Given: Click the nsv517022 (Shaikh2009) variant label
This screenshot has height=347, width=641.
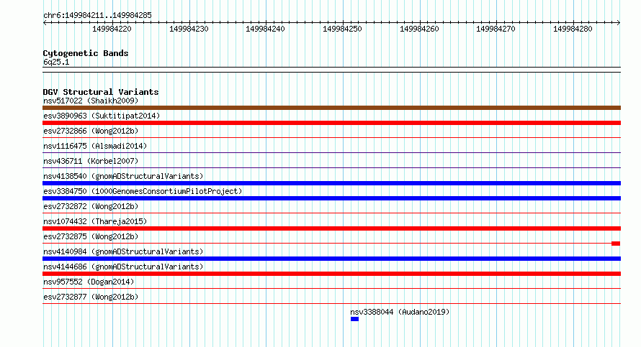Looking at the screenshot, I should click(x=91, y=101).
